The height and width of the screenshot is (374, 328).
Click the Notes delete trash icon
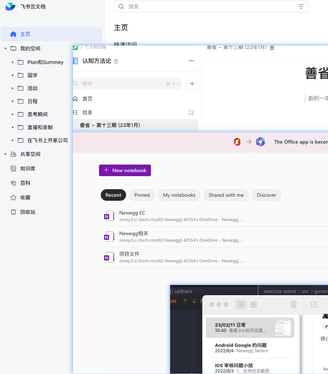point(294,304)
